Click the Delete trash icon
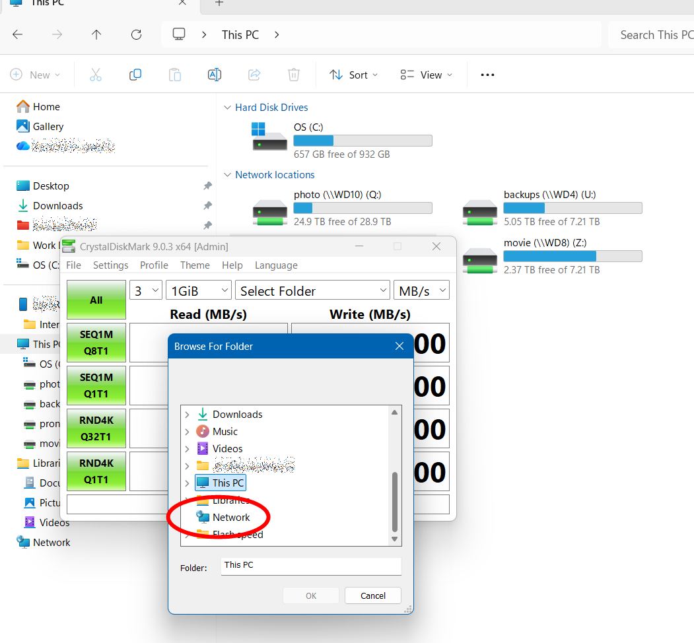This screenshot has width=694, height=643. (293, 75)
